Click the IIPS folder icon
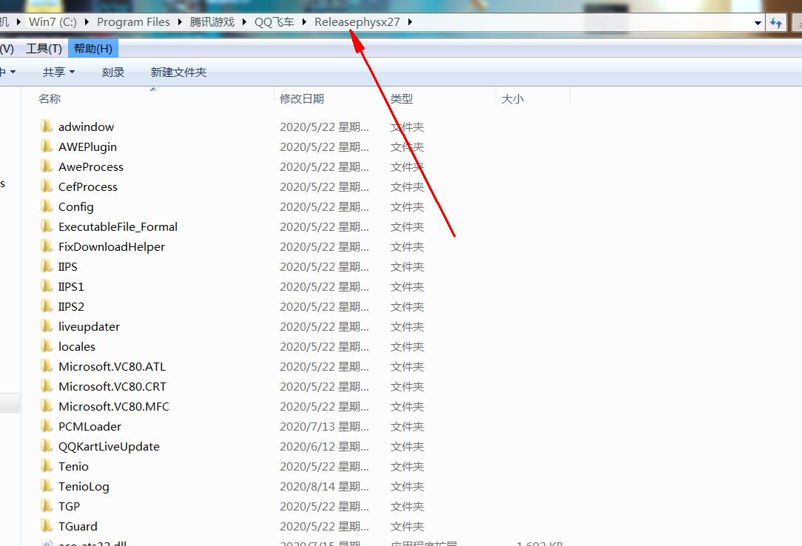Image resolution: width=802 pixels, height=546 pixels. coord(47,266)
